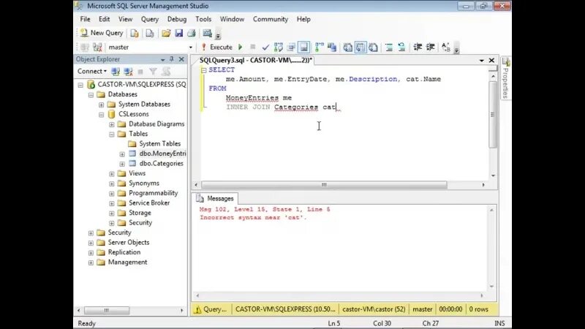Open the Connect dropdown in Object Explorer
This screenshot has height=329, width=585.
92,71
